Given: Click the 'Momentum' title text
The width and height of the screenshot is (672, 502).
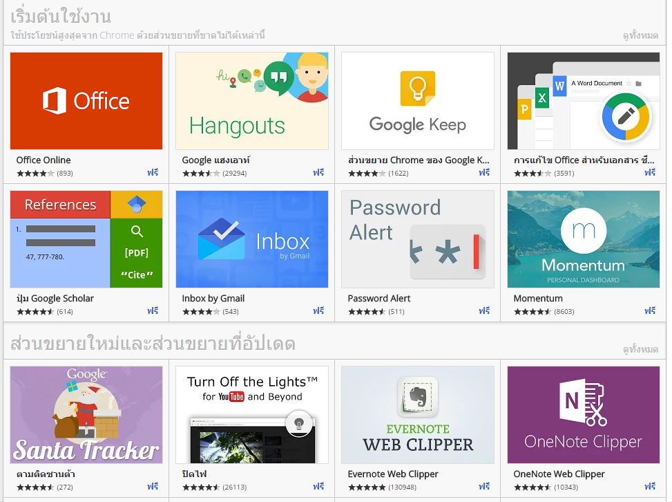Looking at the screenshot, I should [x=538, y=298].
